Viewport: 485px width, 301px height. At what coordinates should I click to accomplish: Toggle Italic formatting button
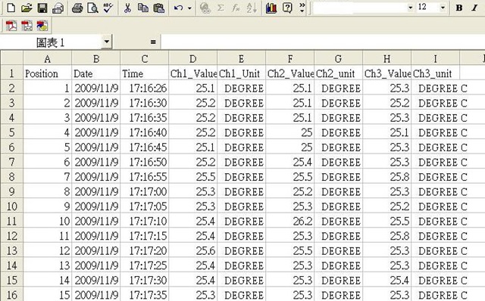[x=474, y=8]
